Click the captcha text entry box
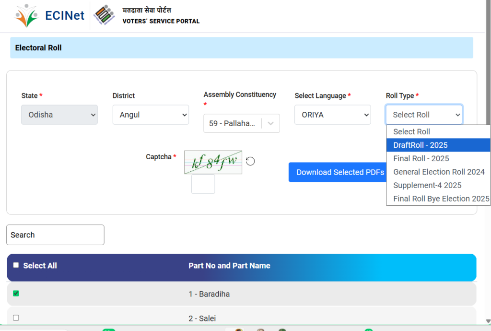 tap(203, 184)
